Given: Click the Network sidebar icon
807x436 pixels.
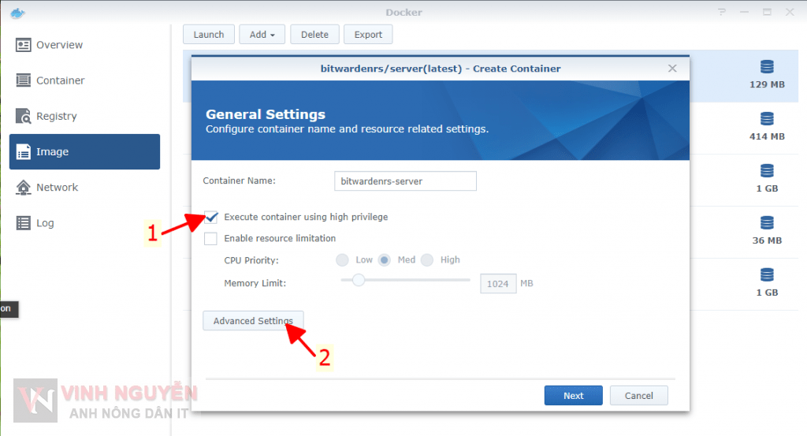Looking at the screenshot, I should [x=24, y=187].
